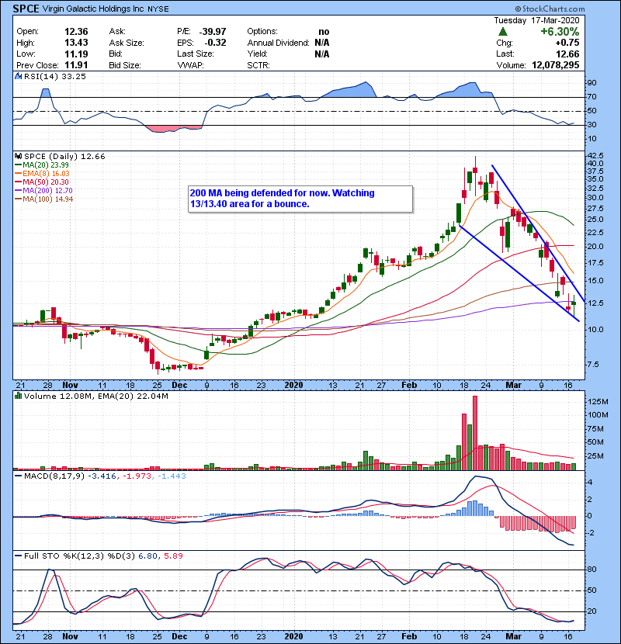The image size is (621, 644).
Task: Click the date Tuesday 17-Mar-2020
Action: click(536, 20)
